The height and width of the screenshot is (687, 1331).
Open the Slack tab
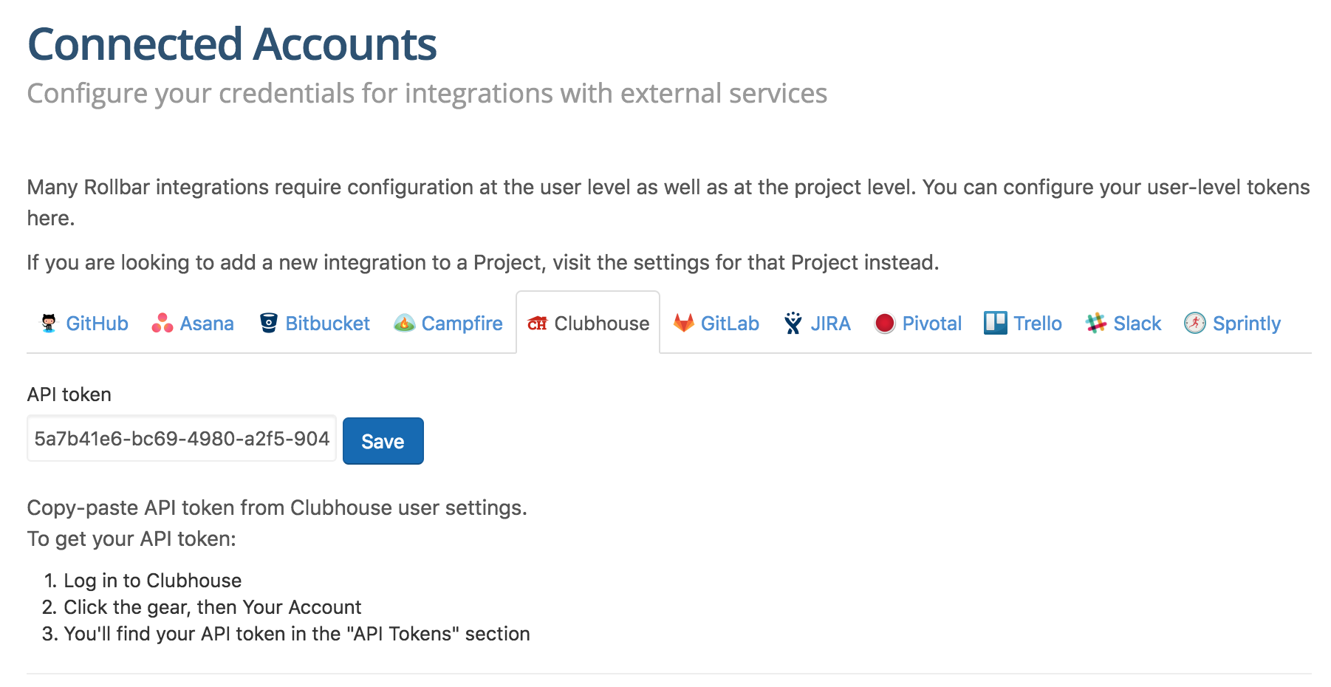(1123, 324)
